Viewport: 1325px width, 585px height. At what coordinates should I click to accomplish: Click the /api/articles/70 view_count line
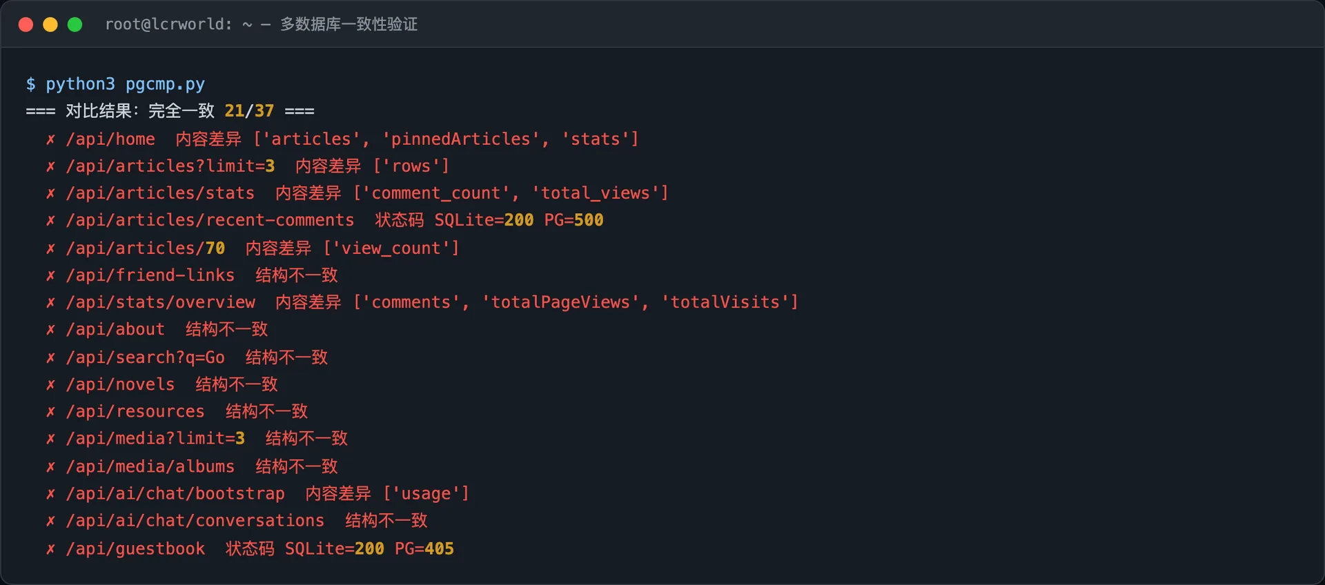(252, 248)
